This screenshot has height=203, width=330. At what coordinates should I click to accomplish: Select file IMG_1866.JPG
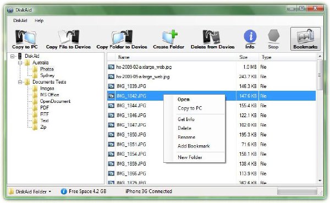(131, 174)
